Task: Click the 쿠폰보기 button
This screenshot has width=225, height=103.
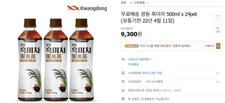Action: point(210,46)
